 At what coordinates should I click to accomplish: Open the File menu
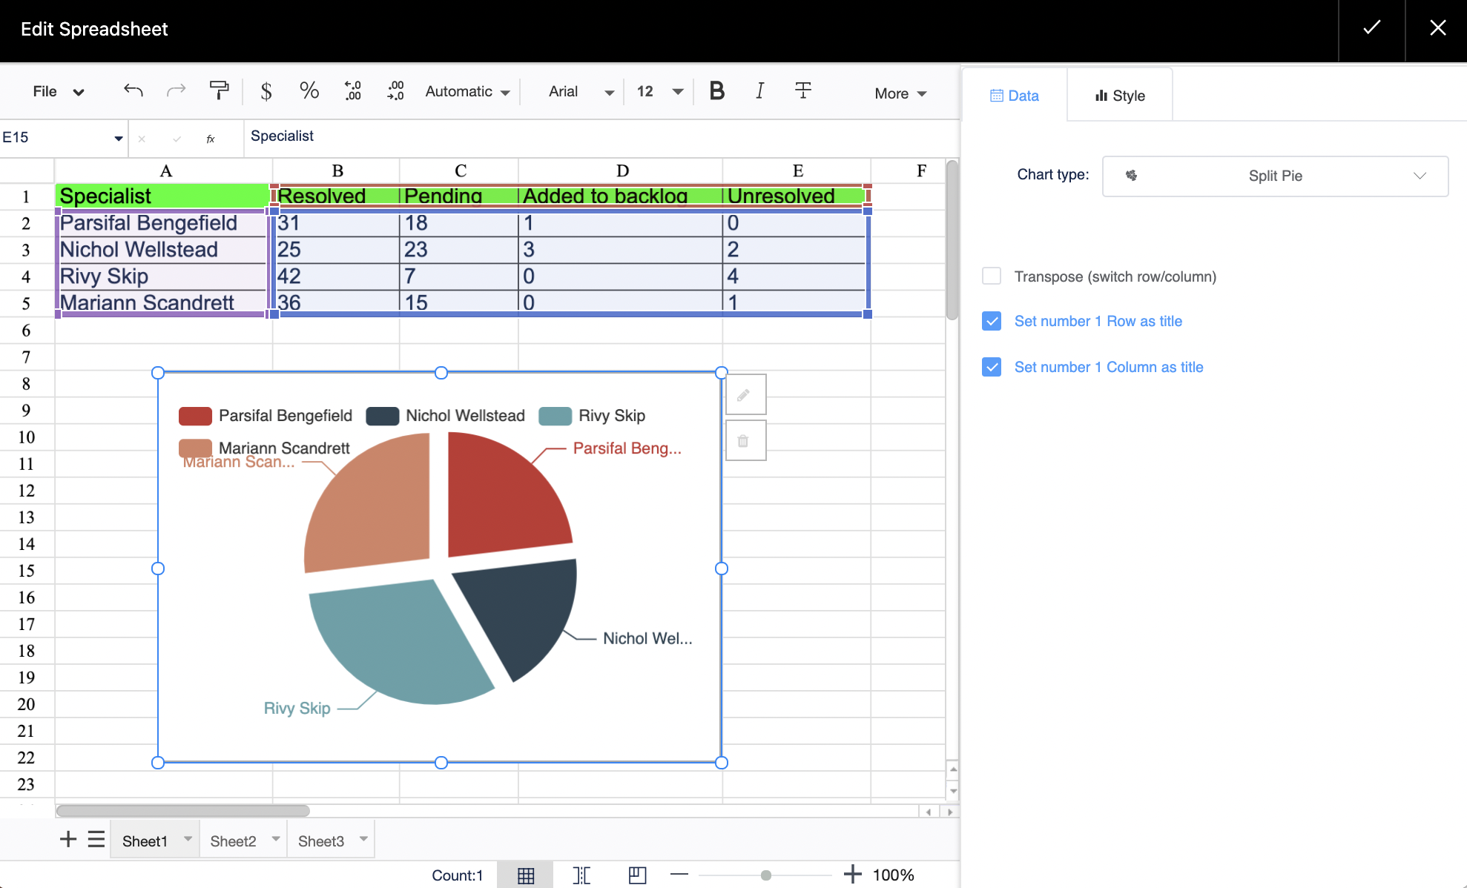pos(58,91)
